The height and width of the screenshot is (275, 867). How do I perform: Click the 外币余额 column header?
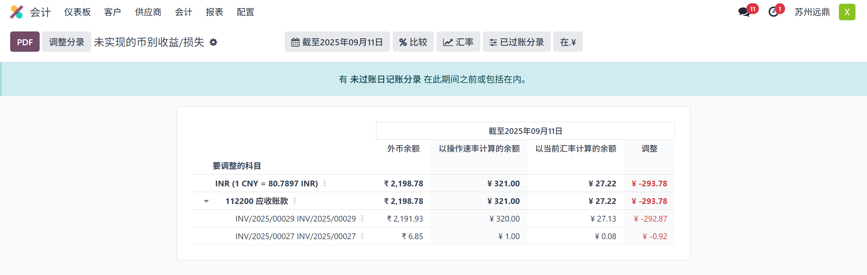tap(404, 148)
